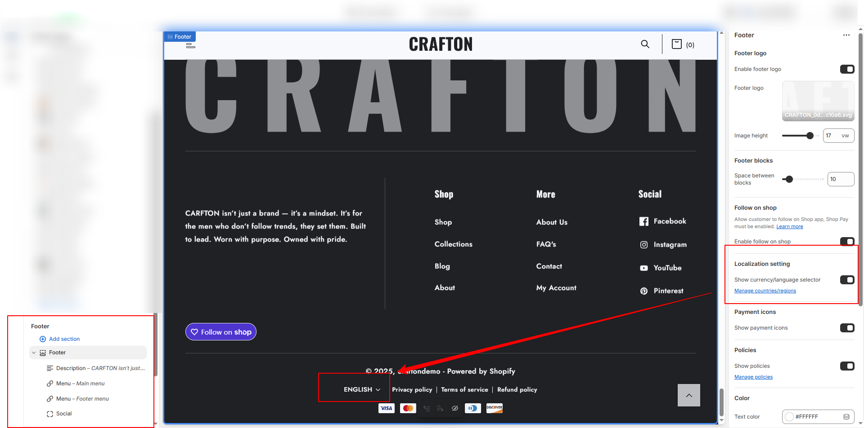This screenshot has height=428, width=864.
Task: Click the Pinterest social icon
Action: [644, 291]
